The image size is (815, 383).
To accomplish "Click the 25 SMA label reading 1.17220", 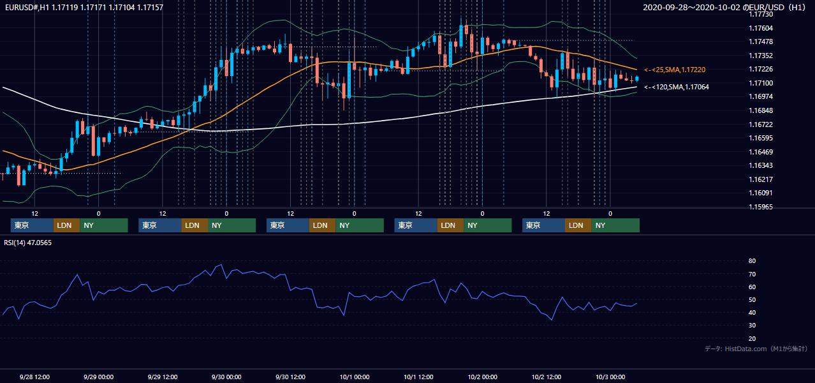I will pyautogui.click(x=674, y=70).
